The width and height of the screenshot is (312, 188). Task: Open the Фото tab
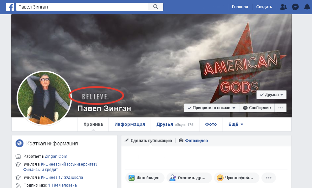point(211,124)
